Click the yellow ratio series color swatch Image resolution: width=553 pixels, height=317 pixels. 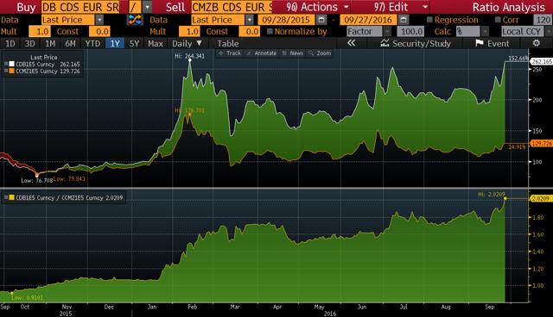tap(11, 197)
